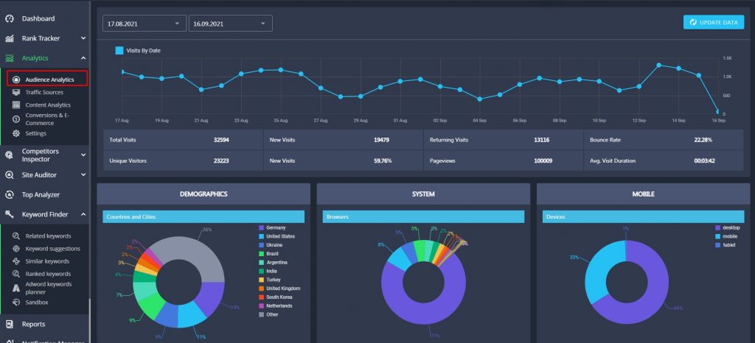
Task: Open Dashboard from the sidebar
Action: coord(38,18)
